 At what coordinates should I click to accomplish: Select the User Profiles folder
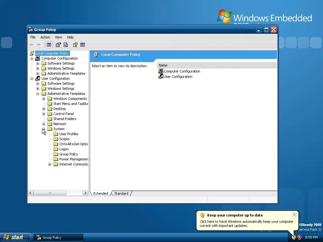click(69, 134)
